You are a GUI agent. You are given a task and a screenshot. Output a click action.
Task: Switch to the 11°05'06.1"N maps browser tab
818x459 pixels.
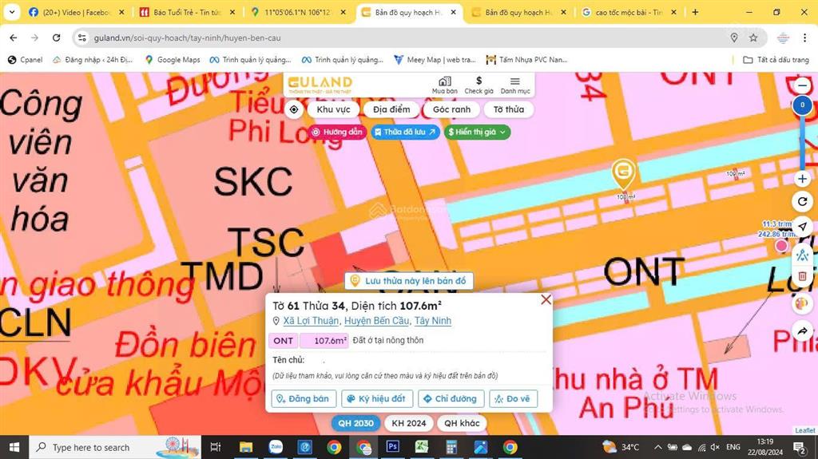click(297, 12)
